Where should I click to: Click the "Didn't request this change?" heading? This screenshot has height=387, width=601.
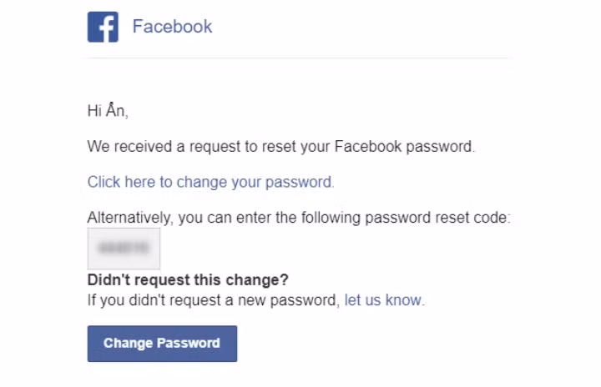click(x=188, y=280)
